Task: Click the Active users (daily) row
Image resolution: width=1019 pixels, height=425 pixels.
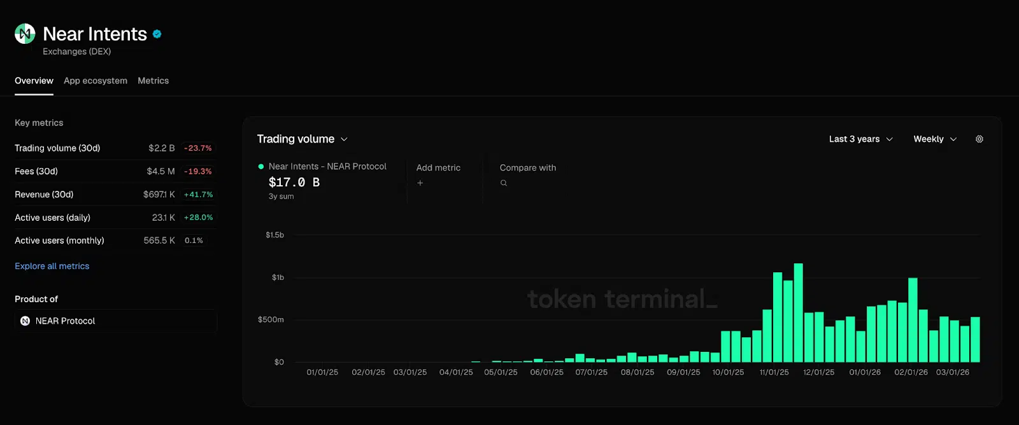Action: 115,218
